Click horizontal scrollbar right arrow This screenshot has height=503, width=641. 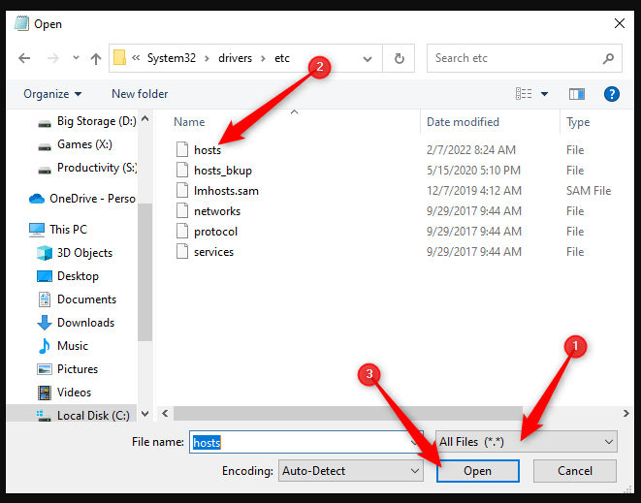click(625, 414)
